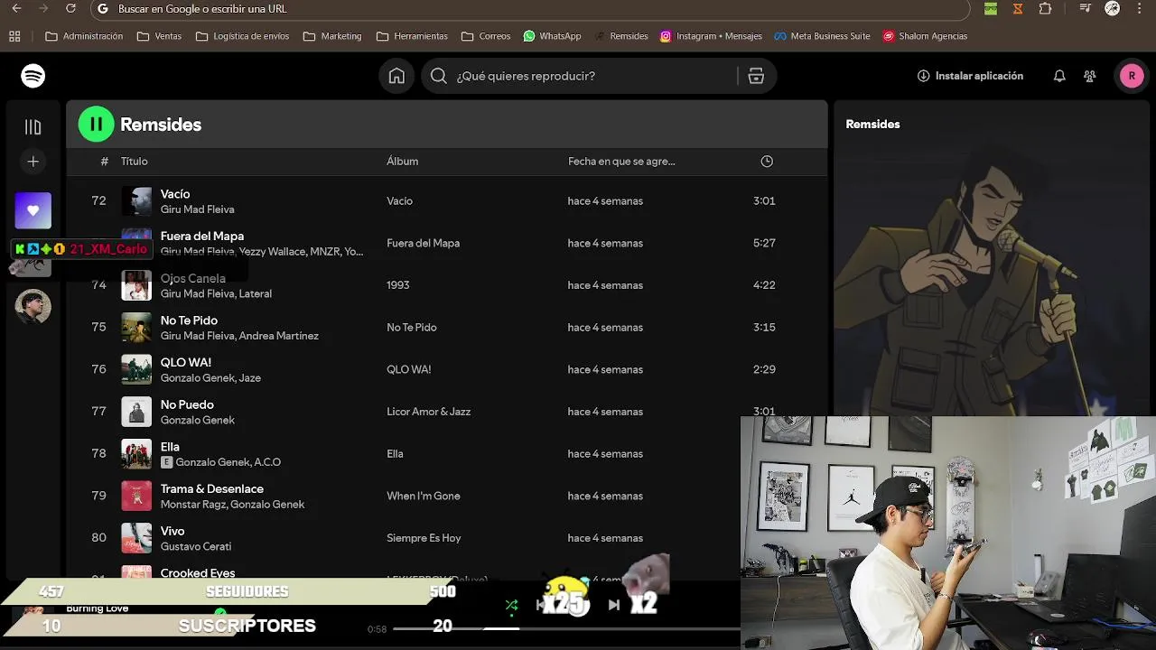
Task: Pause the Remsides playlist with green button
Action: (97, 125)
